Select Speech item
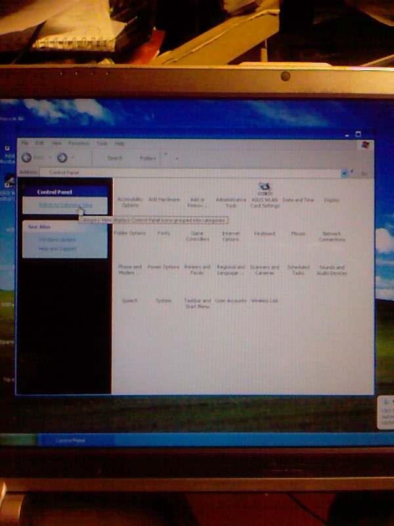 click(129, 300)
